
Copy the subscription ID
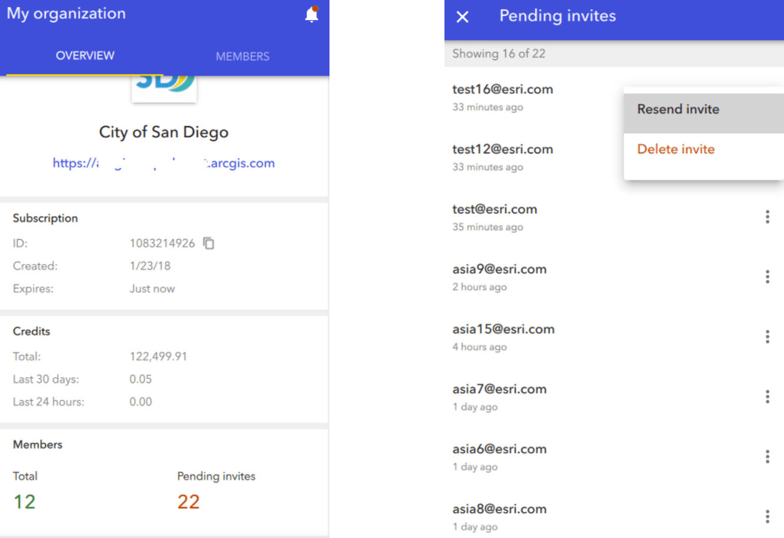209,243
